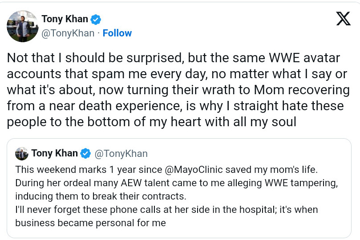Open the @TonyKhan handle beside Follow
Screen dimensions: 360x240
pos(68,33)
